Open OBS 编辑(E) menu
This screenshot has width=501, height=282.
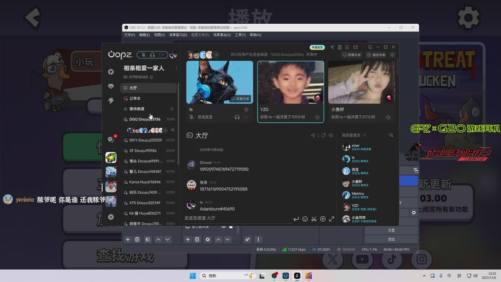(x=144, y=35)
